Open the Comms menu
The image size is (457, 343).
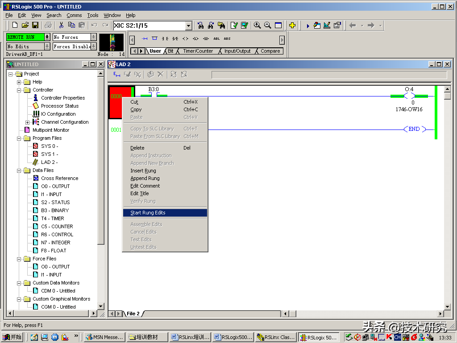(x=74, y=15)
